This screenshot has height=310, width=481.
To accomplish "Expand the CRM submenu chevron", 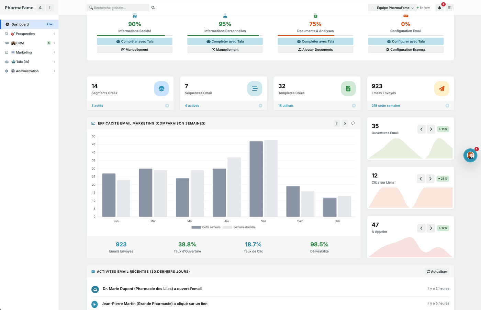I will 54,43.
